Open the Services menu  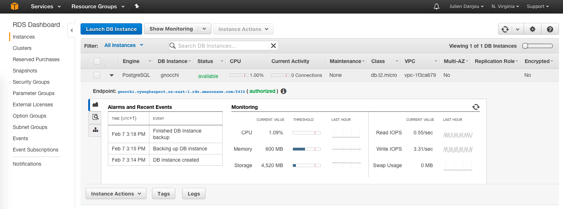coord(45,7)
